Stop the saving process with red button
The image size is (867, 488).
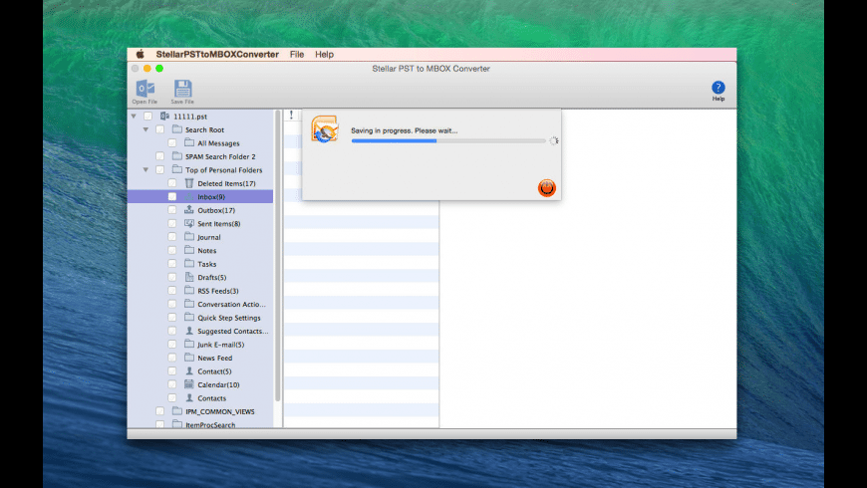547,188
